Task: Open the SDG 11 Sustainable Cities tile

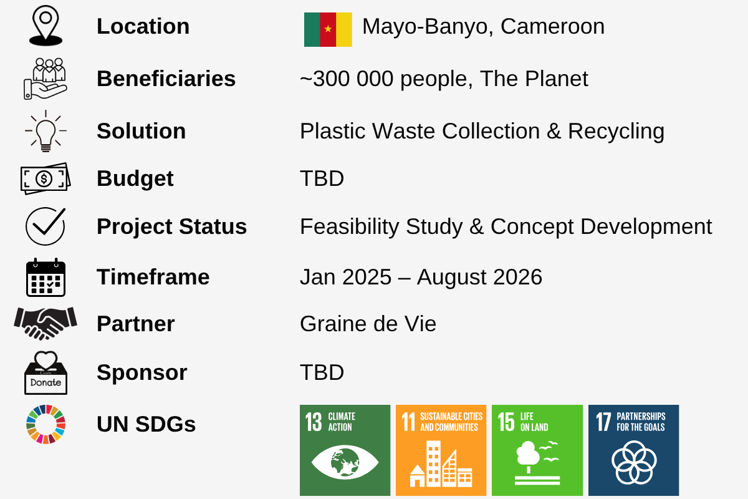Action: coord(441,450)
